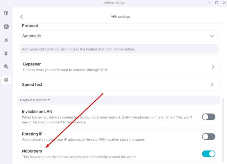Click the Invisible on LAN heading
227x164 pixels.
(x=37, y=112)
